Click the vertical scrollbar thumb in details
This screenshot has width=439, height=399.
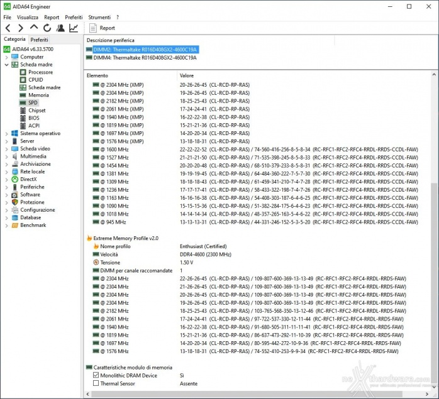(434, 283)
